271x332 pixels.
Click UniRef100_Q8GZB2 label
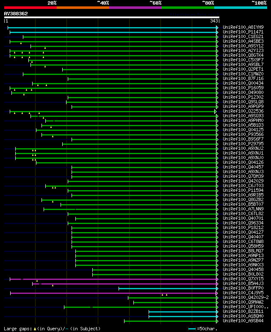(x=243, y=200)
